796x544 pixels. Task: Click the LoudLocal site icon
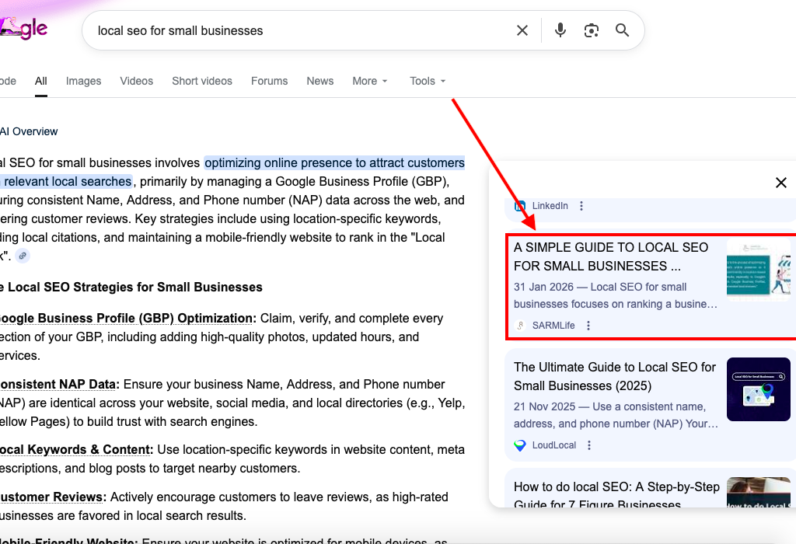click(518, 445)
